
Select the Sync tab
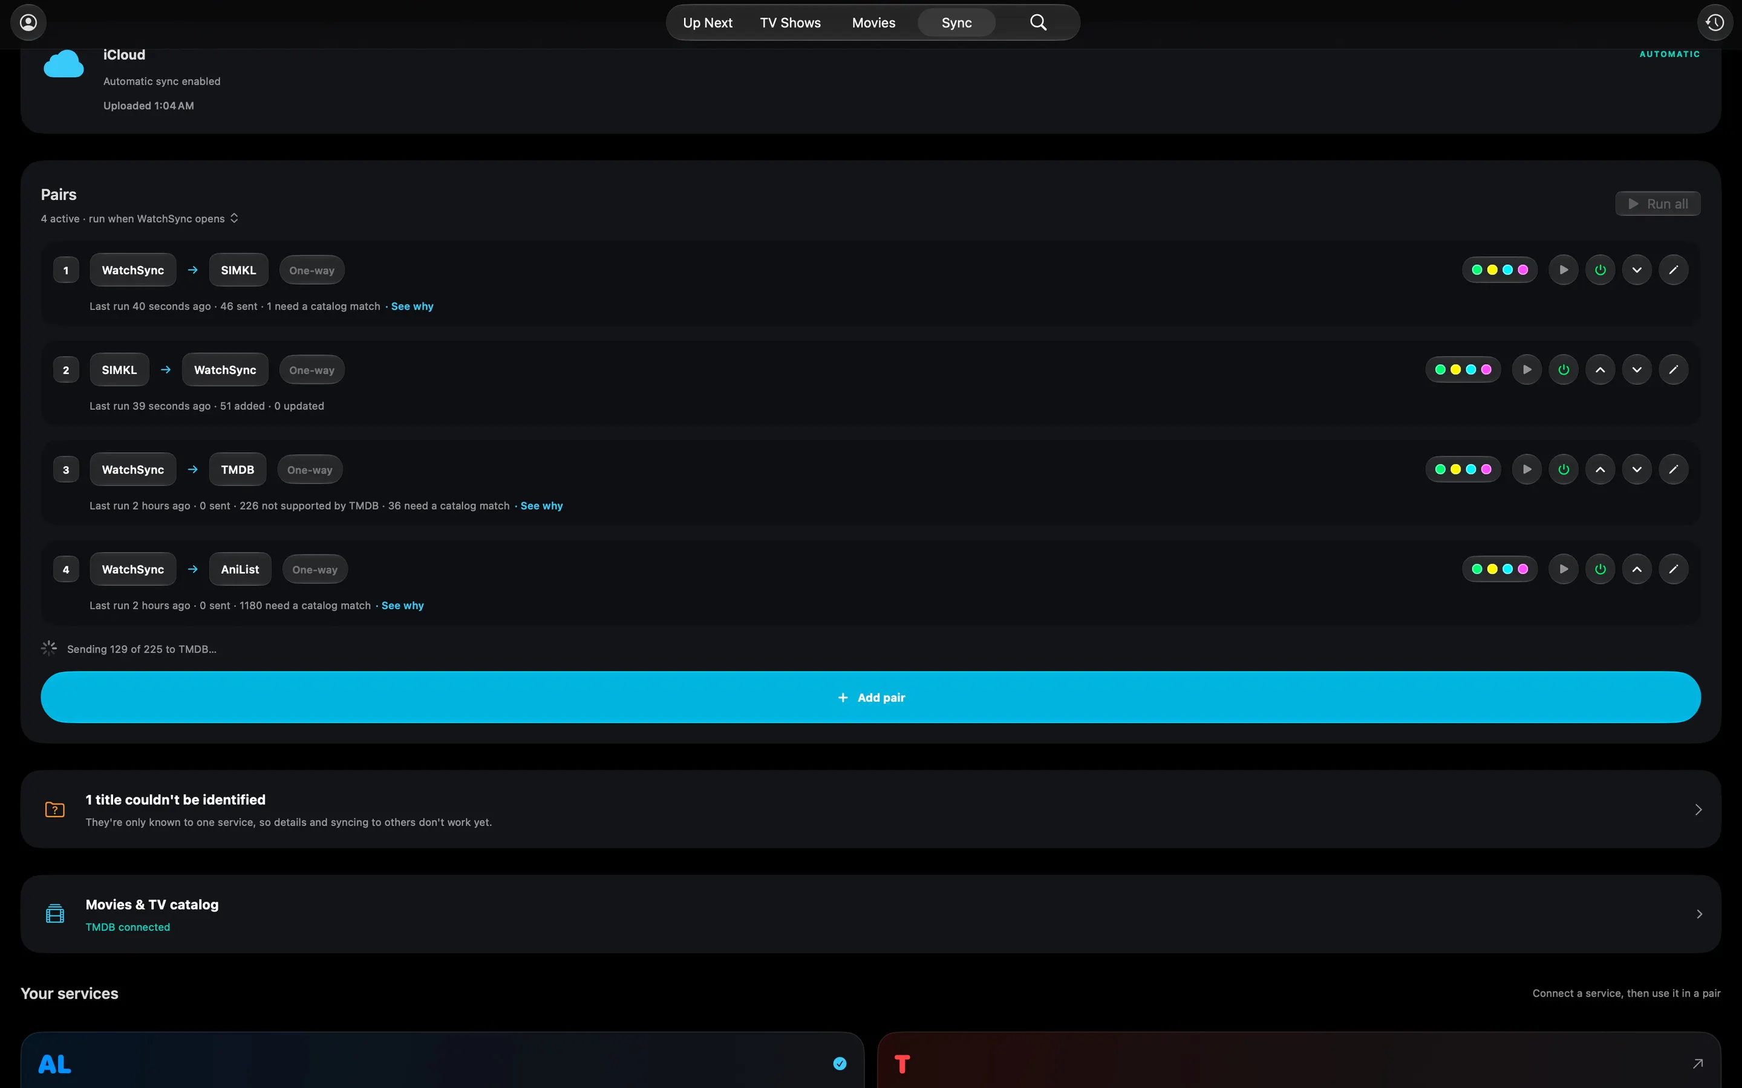(956, 22)
